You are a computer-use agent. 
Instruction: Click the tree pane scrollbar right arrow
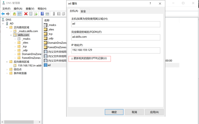point(39,122)
